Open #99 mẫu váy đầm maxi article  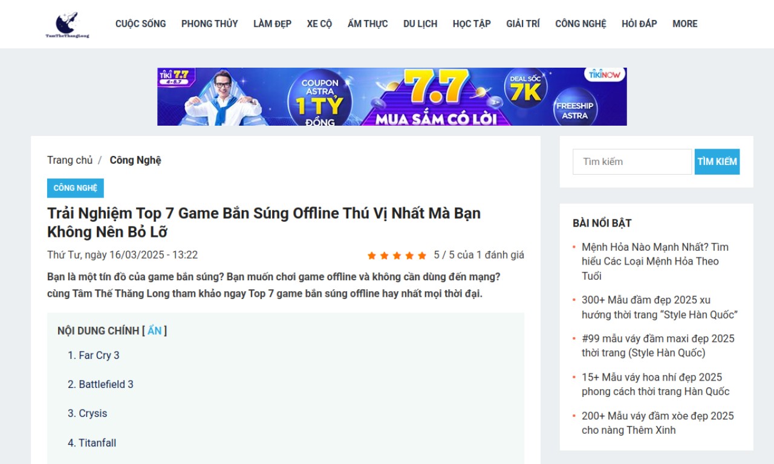tap(658, 346)
